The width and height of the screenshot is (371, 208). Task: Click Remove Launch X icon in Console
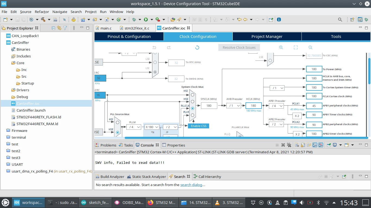pyautogui.click(x=283, y=145)
